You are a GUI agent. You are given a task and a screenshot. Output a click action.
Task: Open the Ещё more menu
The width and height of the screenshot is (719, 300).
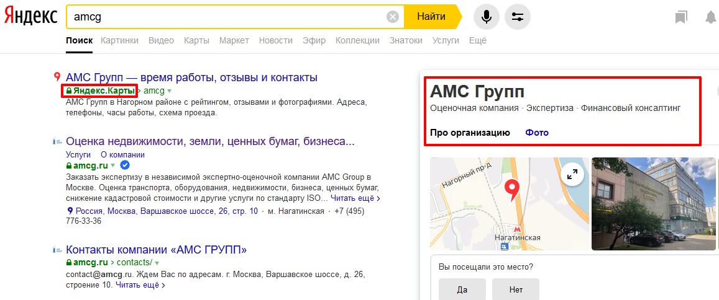(478, 40)
